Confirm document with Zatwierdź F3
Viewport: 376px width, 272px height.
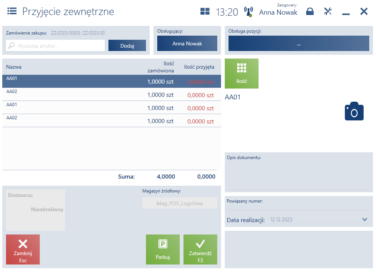tap(200, 249)
